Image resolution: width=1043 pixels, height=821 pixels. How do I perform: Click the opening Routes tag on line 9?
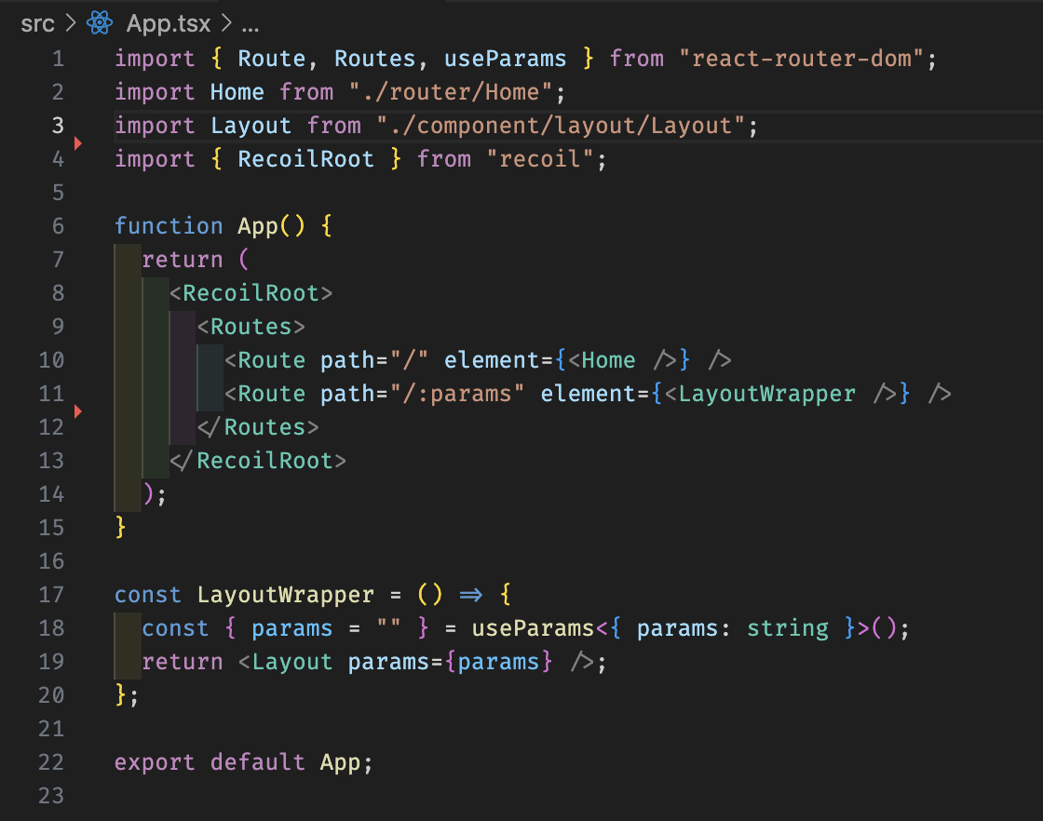pyautogui.click(x=251, y=327)
